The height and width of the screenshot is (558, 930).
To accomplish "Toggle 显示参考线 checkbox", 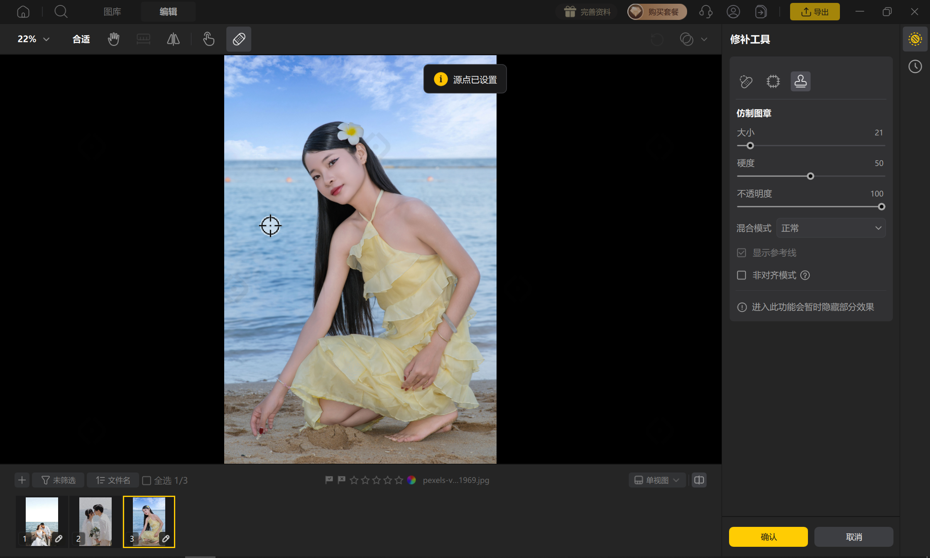I will [742, 253].
